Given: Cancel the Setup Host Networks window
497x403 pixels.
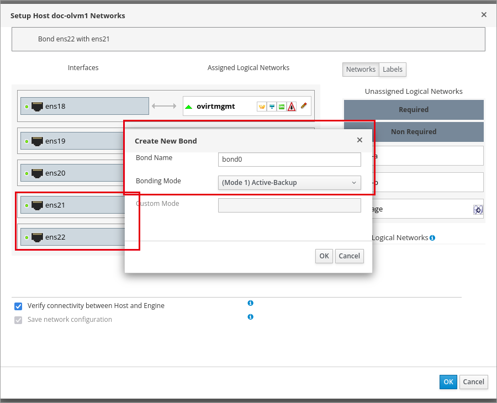Looking at the screenshot, I should (474, 382).
